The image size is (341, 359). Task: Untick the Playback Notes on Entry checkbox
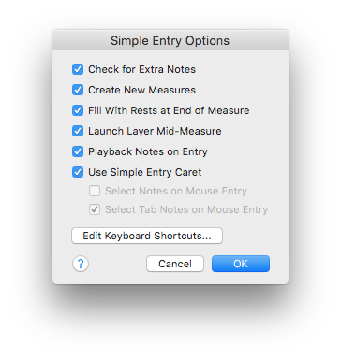pos(78,151)
